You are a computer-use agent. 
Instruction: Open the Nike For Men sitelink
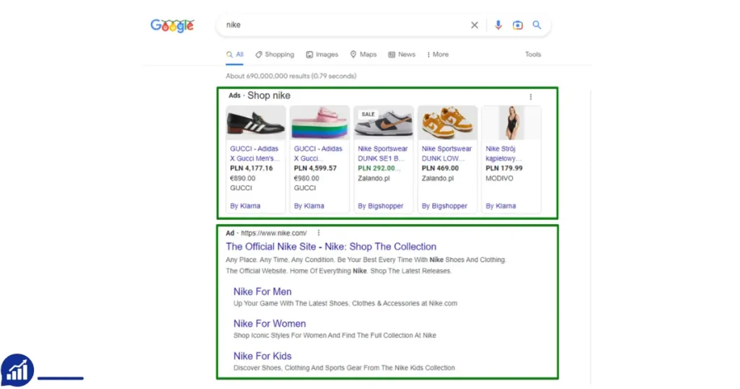[262, 292]
